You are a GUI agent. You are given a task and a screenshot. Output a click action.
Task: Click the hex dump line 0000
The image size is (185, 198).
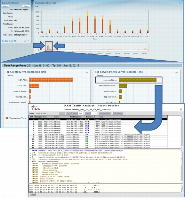[x=65, y=186]
